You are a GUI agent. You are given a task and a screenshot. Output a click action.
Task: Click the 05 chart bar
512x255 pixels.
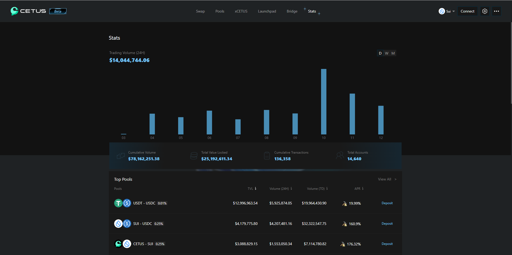181,126
